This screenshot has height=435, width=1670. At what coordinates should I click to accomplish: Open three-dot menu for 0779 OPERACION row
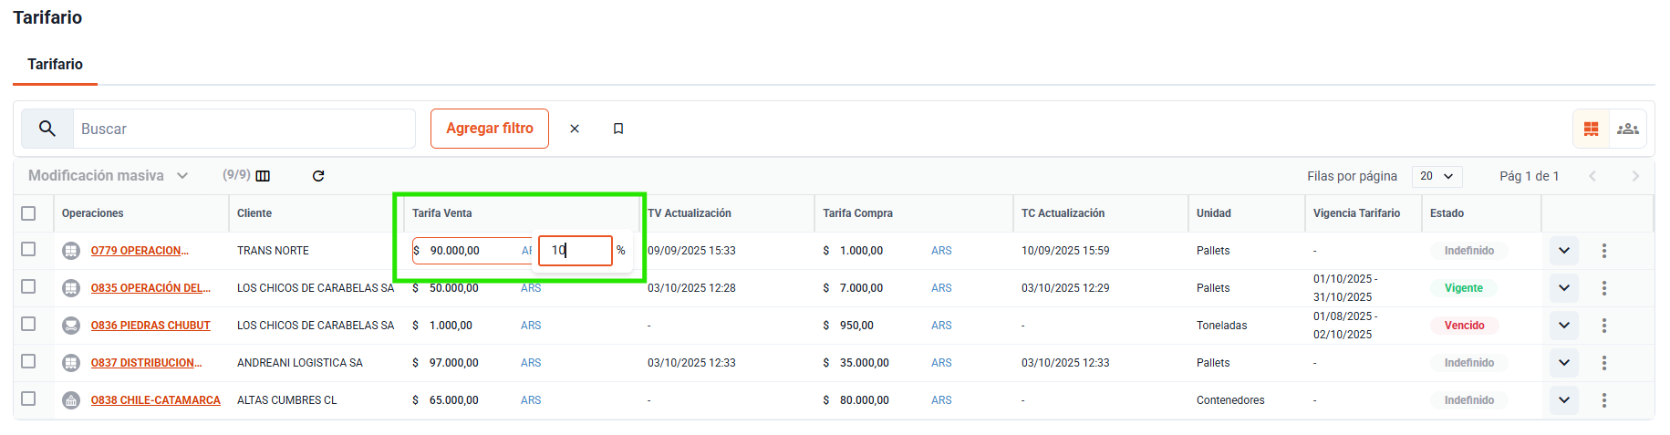click(1603, 251)
